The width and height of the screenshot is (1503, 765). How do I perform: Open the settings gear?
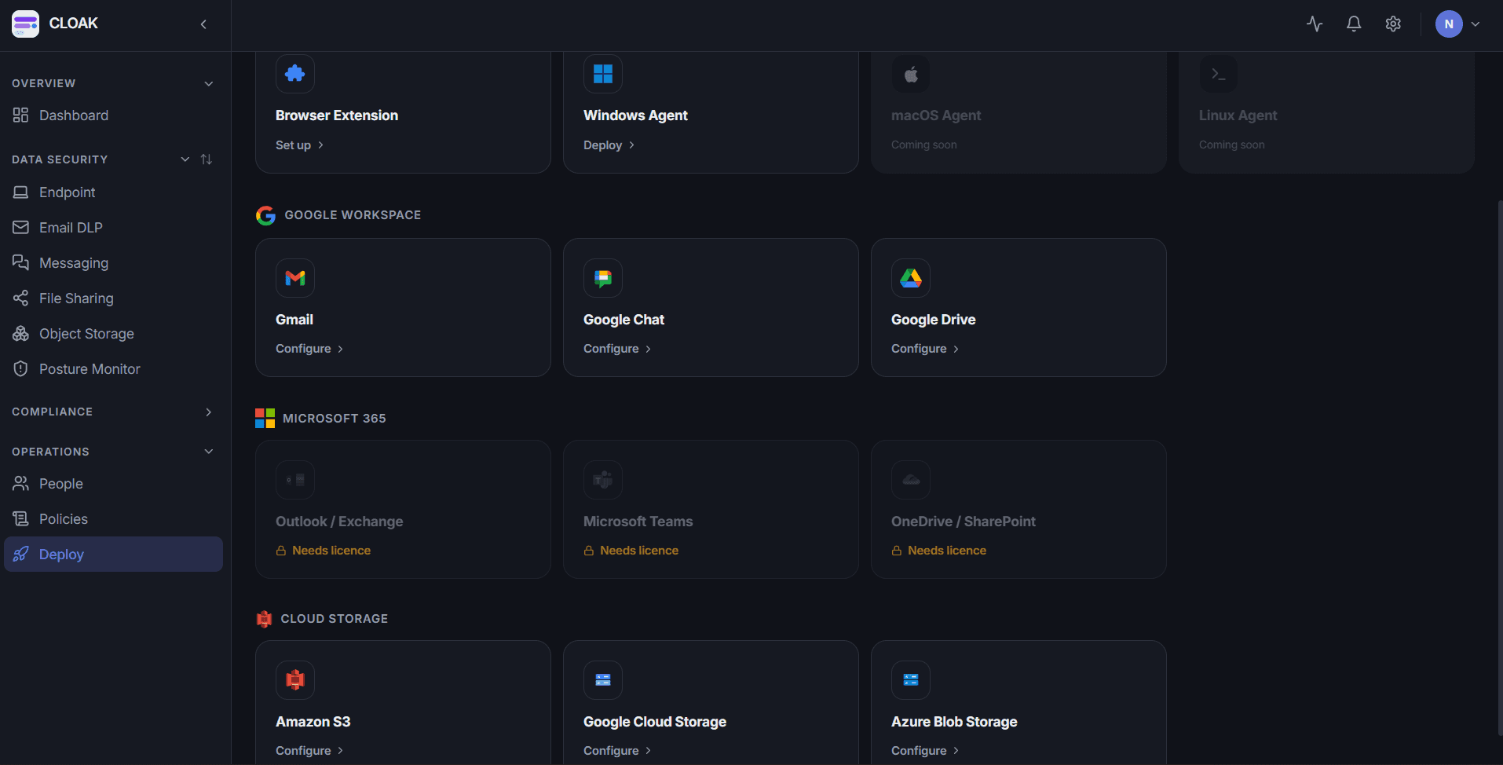pyautogui.click(x=1393, y=24)
